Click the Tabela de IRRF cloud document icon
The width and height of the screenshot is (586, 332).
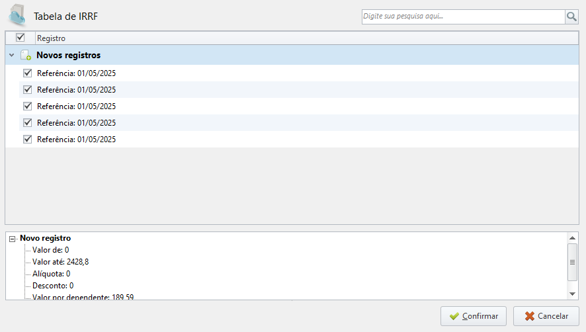click(x=18, y=16)
